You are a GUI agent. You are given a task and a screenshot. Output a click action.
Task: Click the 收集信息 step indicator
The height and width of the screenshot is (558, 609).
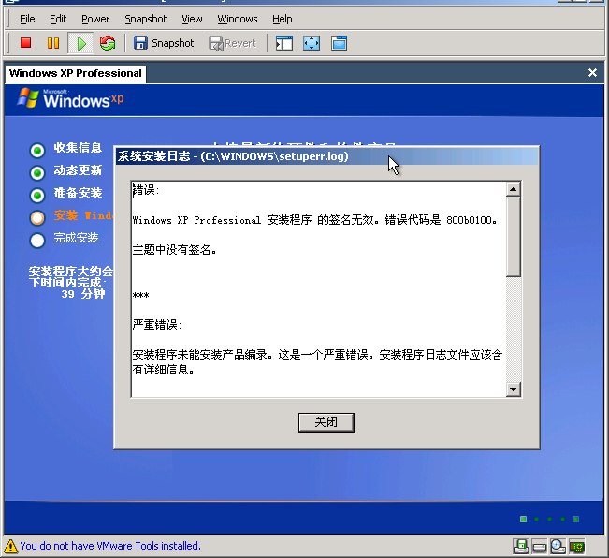pyautogui.click(x=37, y=150)
